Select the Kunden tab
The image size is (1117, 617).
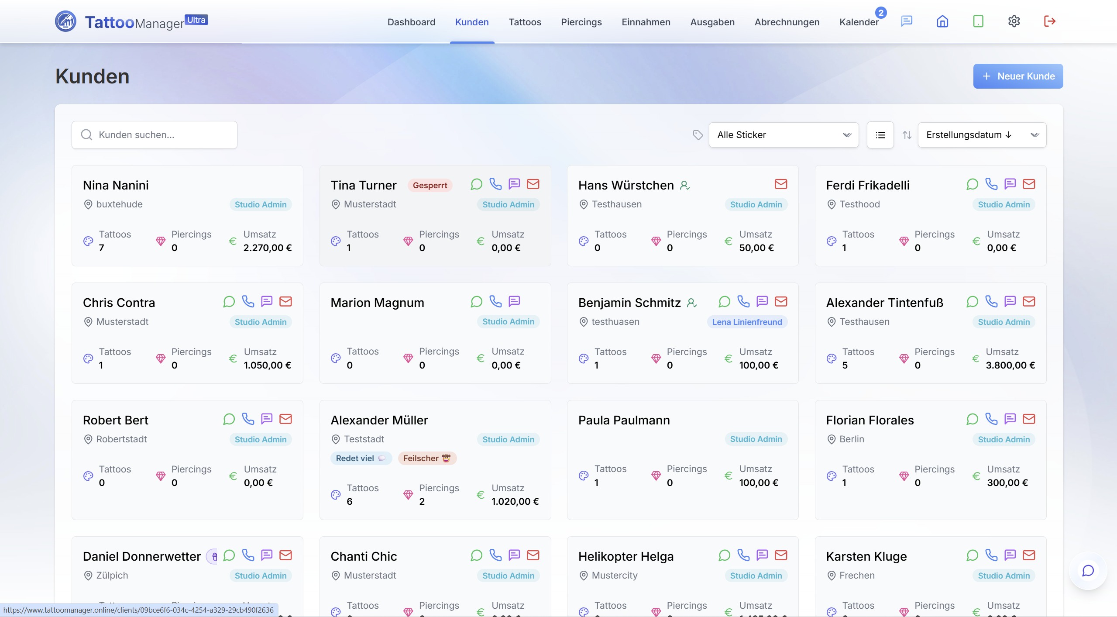472,22
